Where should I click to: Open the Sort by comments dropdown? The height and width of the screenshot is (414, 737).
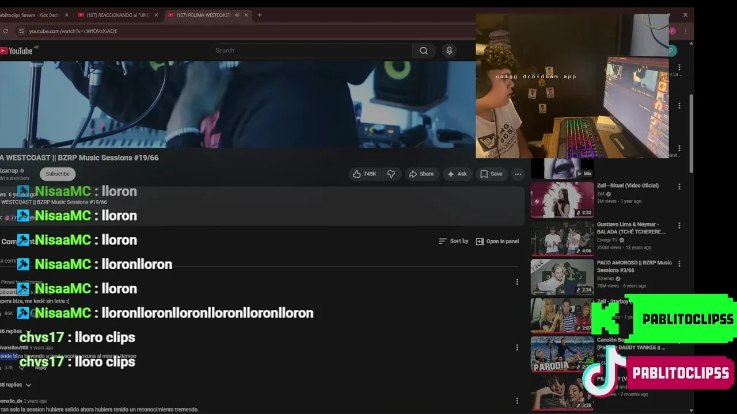pos(453,241)
